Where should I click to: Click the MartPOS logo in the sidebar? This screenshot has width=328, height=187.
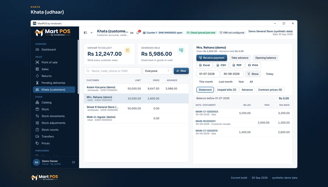52,33
